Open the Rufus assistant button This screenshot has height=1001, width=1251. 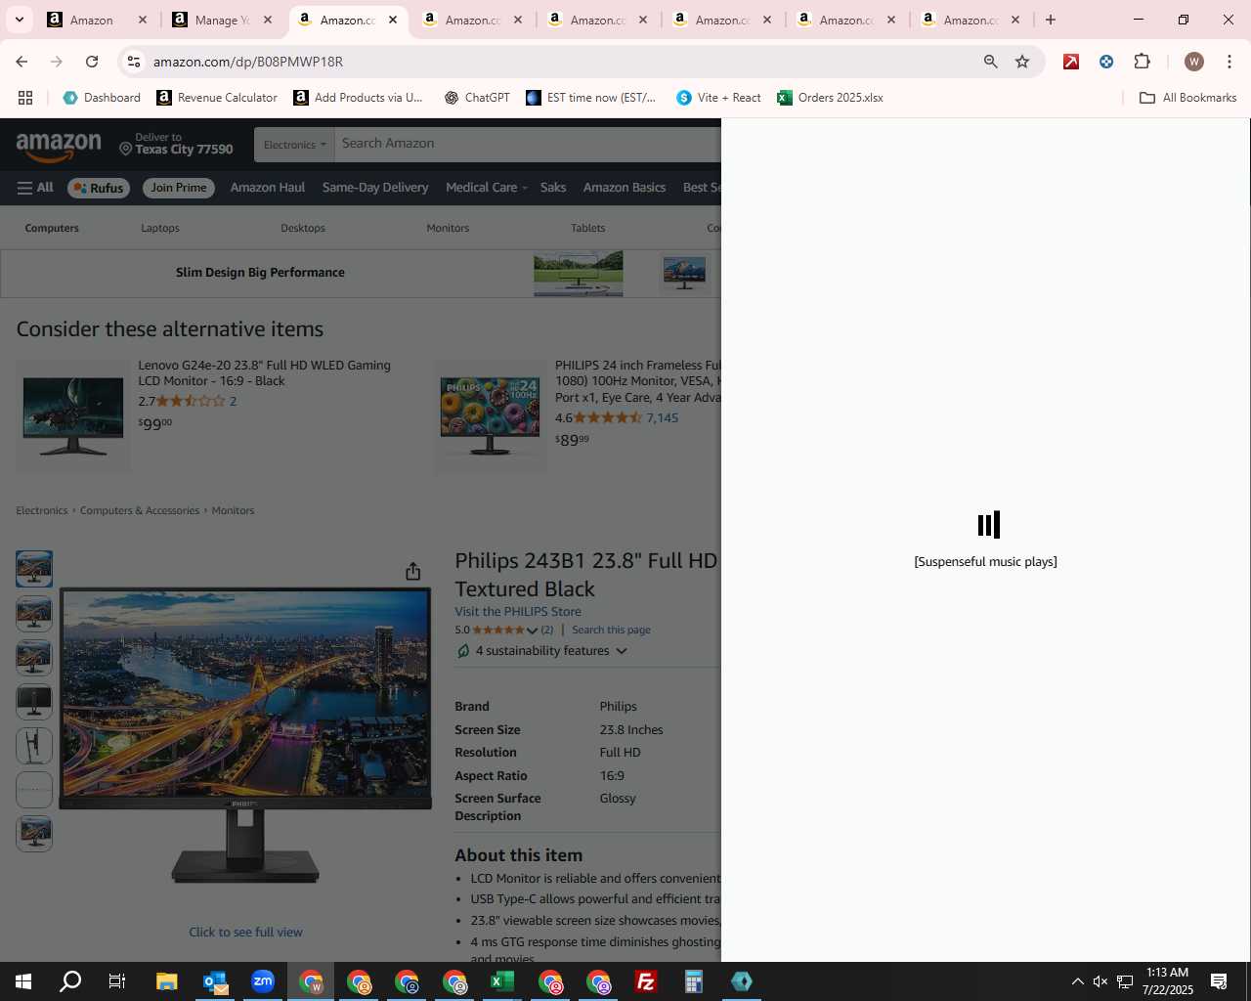[99, 188]
